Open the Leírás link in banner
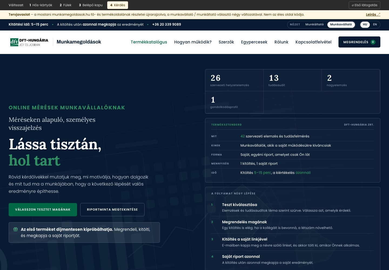Screen dimensions: 389x270 (x=373, y=15)
